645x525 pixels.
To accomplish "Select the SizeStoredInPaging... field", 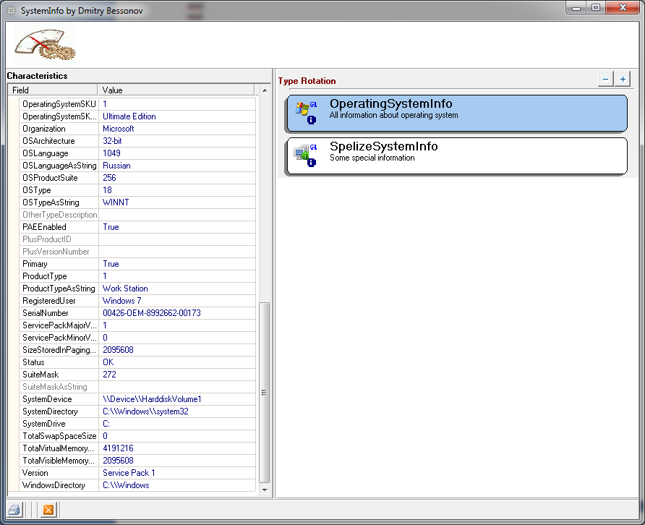I will pyautogui.click(x=59, y=350).
